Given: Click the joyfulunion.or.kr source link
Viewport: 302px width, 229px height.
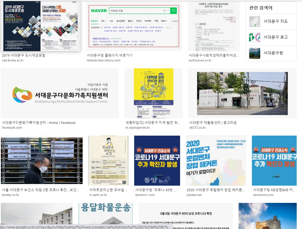Looking at the screenshot, I should (x=200, y=60).
